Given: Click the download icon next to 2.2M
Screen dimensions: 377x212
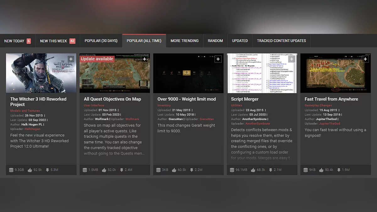Looking at the screenshot, I should pos(191,170).
